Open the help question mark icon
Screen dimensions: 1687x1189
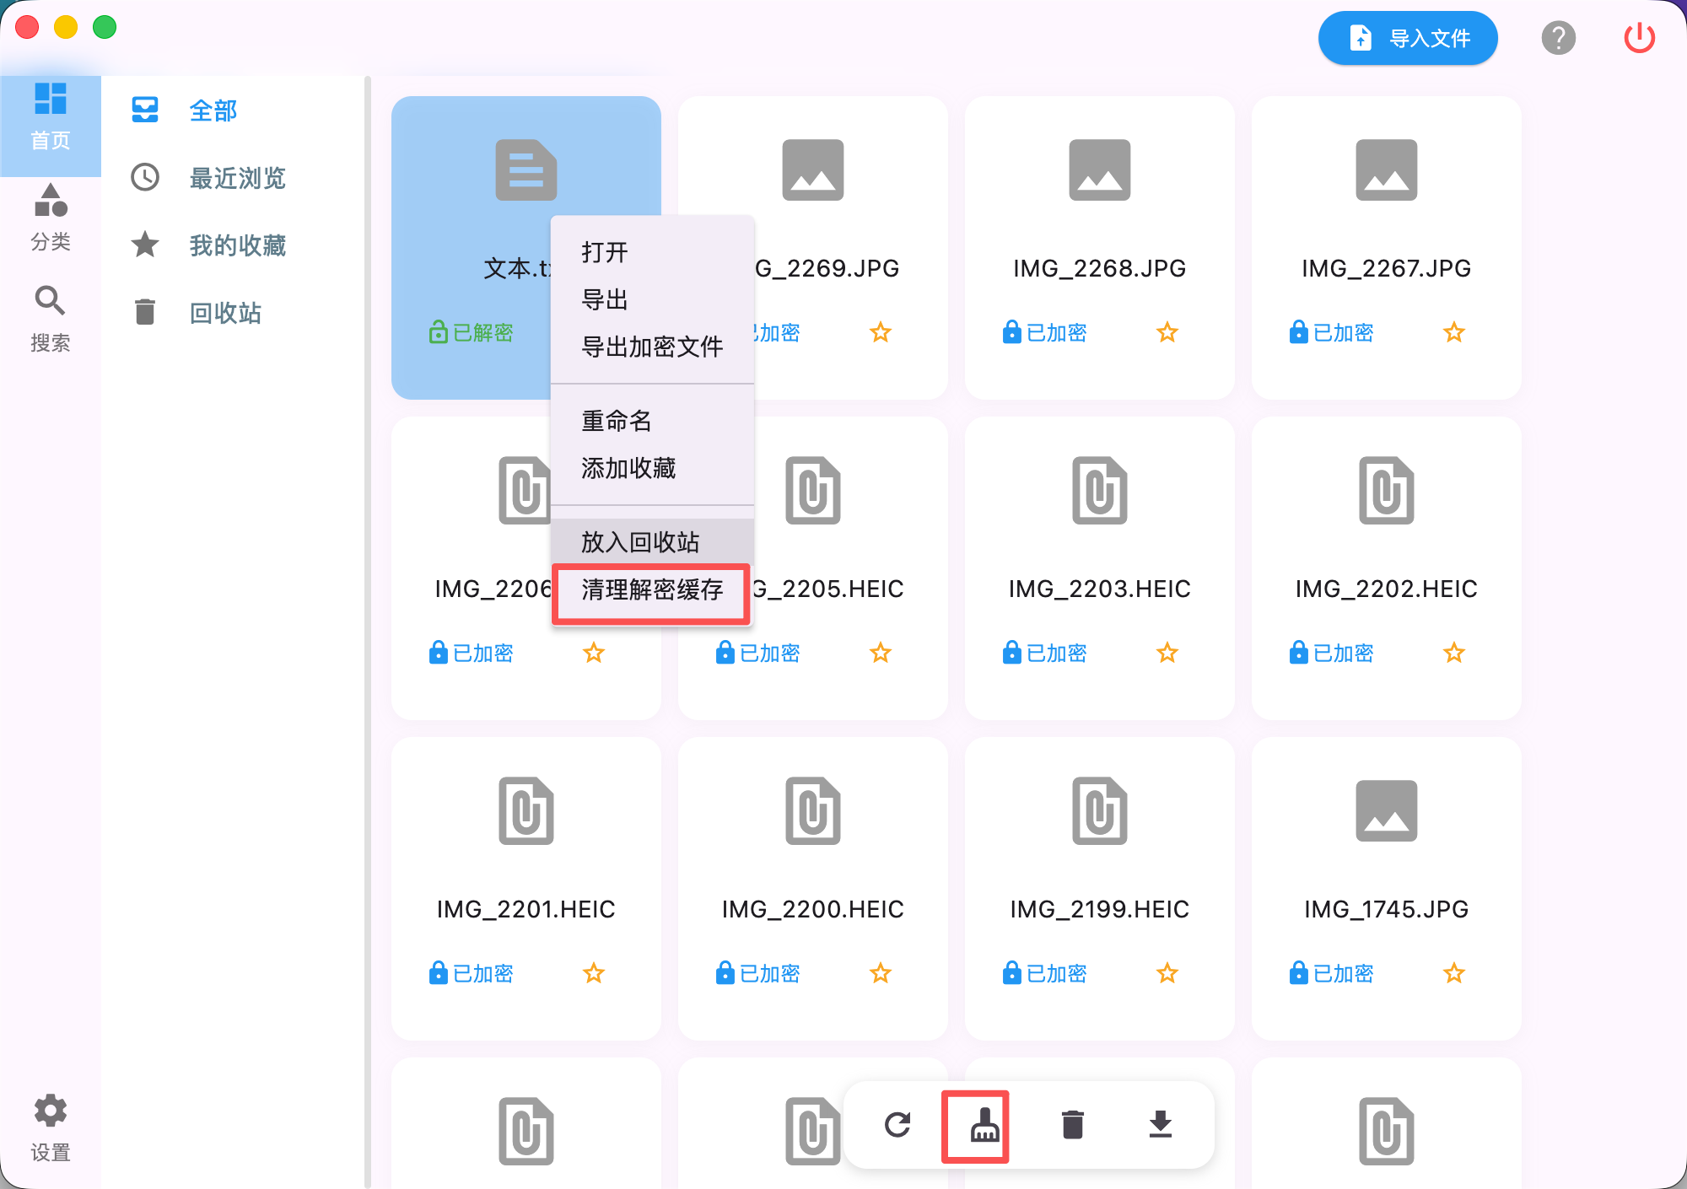(1558, 38)
